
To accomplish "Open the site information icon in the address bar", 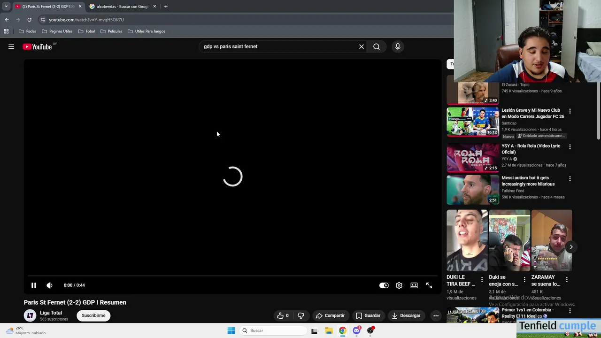I will (43, 20).
